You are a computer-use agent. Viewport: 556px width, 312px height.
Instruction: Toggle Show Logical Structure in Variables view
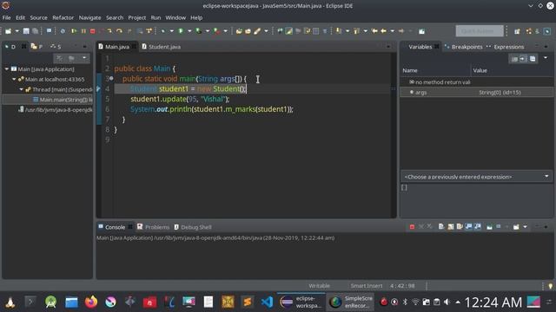[523, 59]
